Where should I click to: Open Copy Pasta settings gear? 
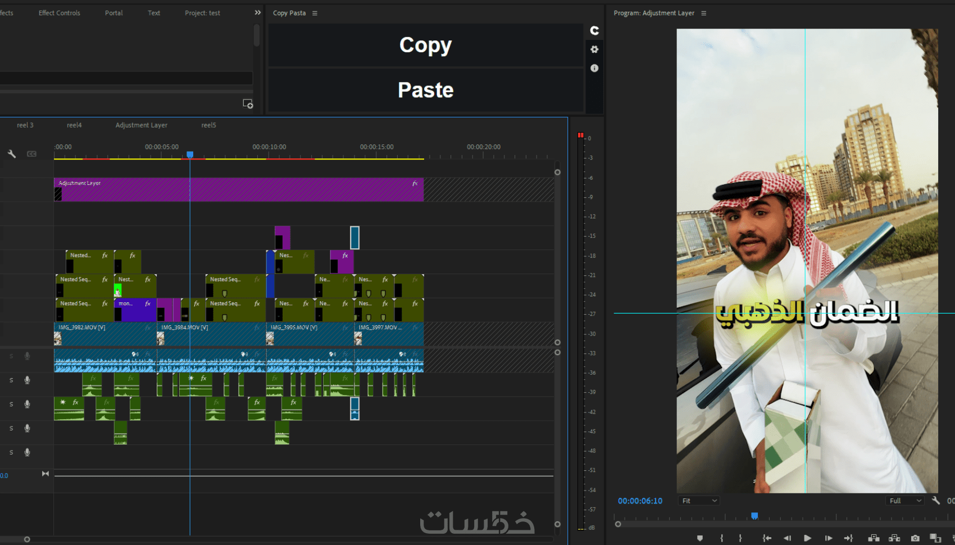pos(594,49)
